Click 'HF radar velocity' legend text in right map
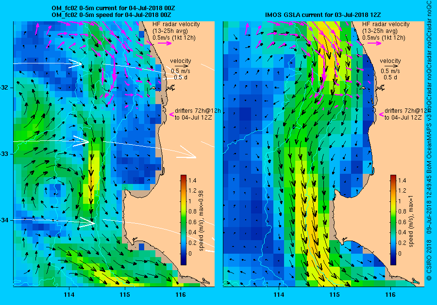 tap(386, 24)
